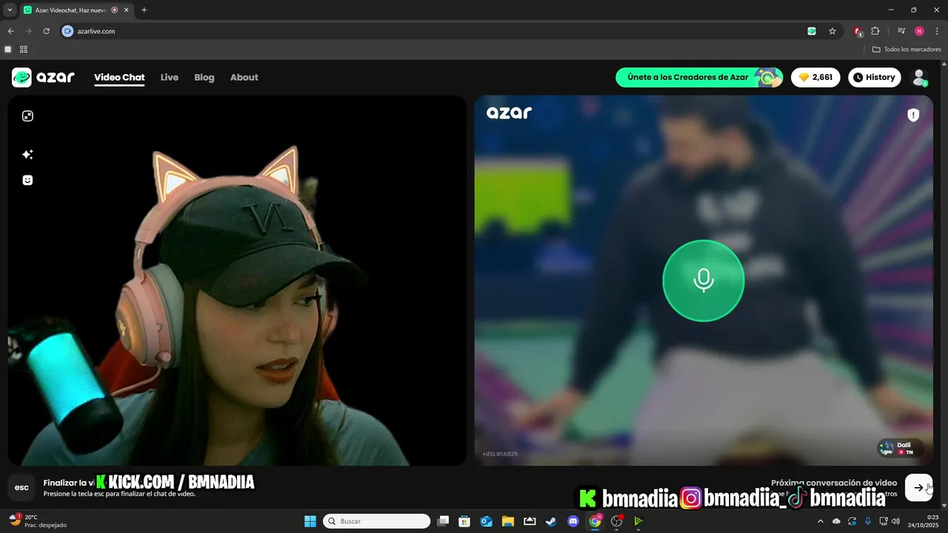The image size is (948, 533).
Task: Open the smiley face filter icon
Action: [27, 180]
